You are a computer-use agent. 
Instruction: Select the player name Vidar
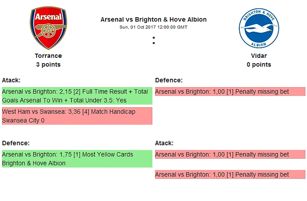click(x=259, y=56)
